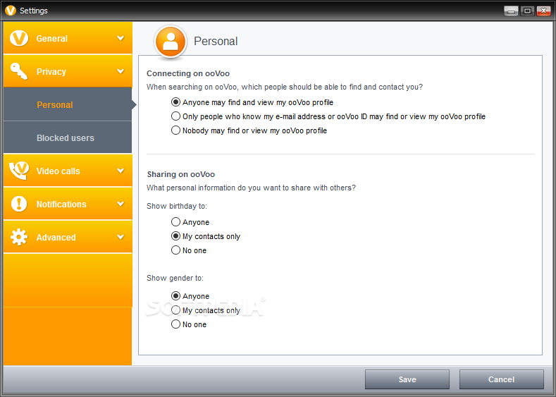Image resolution: width=556 pixels, height=397 pixels.
Task: Click the 'Personal' page title
Action: click(216, 41)
